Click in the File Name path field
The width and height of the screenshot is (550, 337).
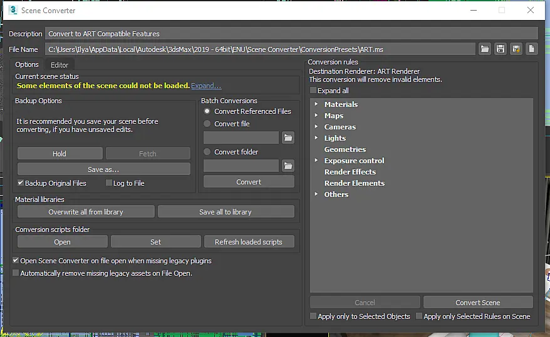tap(260, 49)
